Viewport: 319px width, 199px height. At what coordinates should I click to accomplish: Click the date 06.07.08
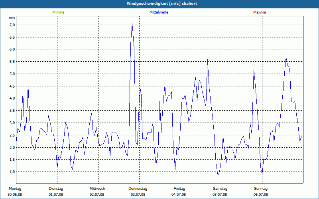pos(261,195)
